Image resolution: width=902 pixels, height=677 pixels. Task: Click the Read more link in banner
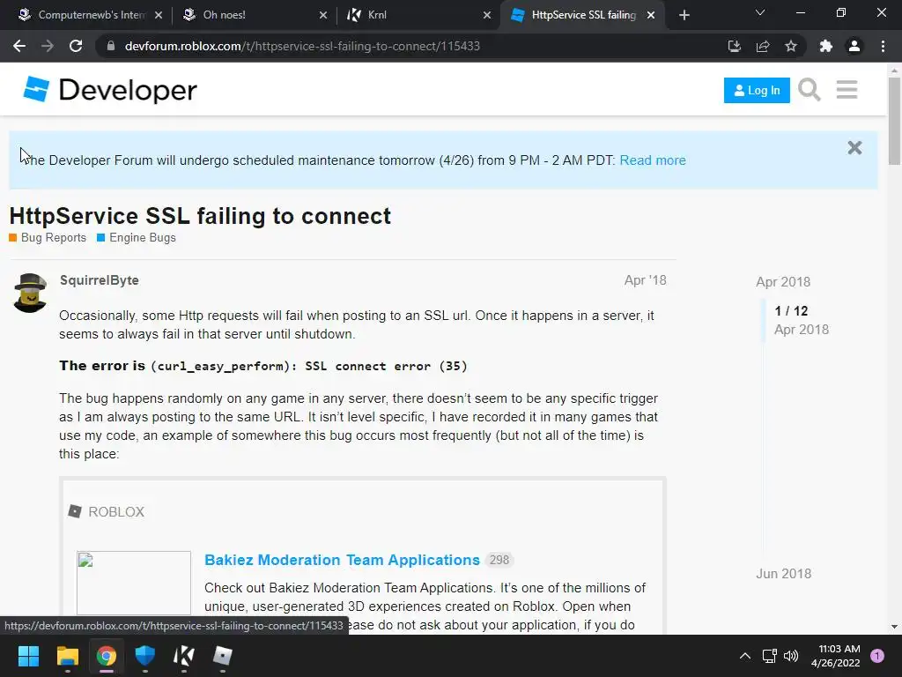point(653,160)
